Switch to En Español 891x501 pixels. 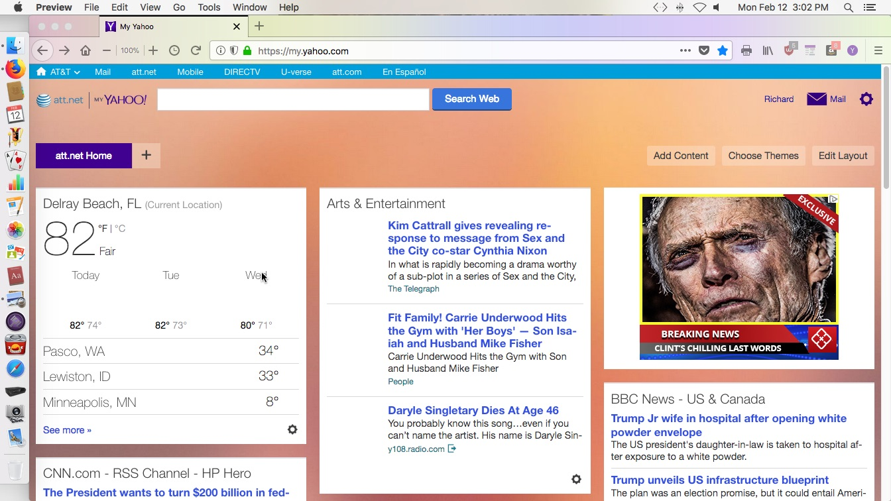pos(404,72)
